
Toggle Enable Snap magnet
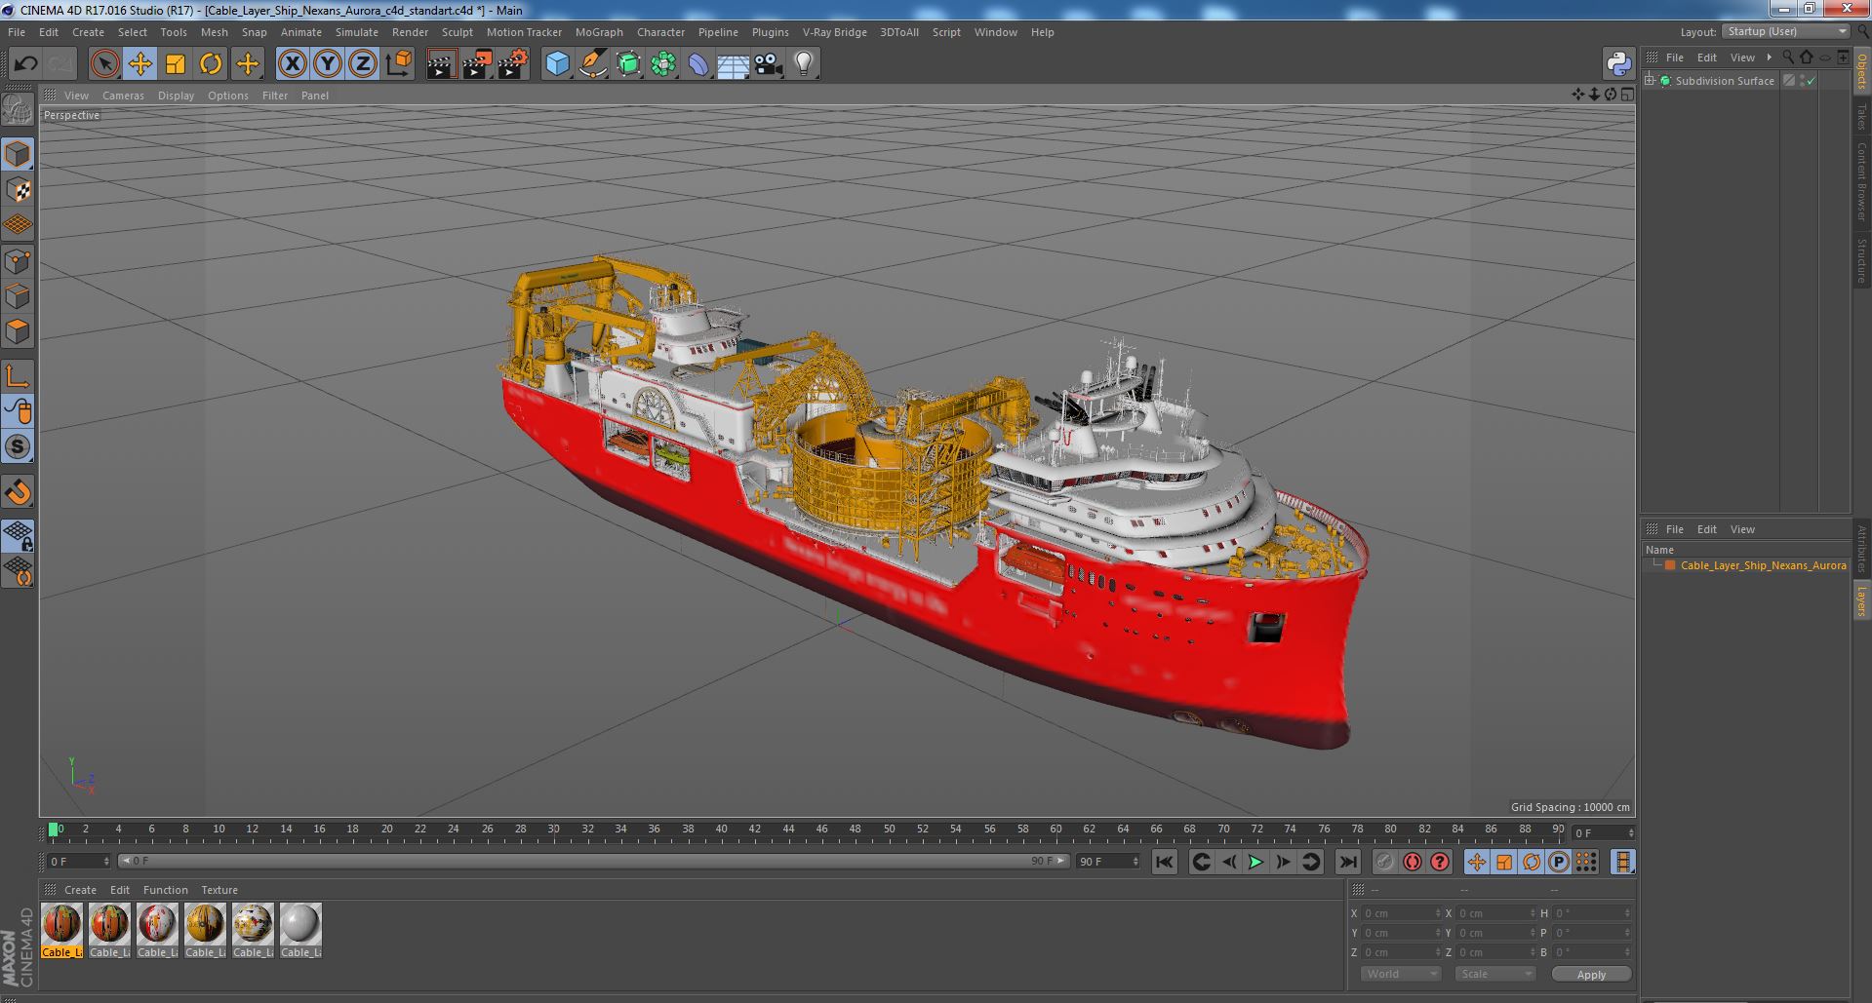[x=18, y=492]
